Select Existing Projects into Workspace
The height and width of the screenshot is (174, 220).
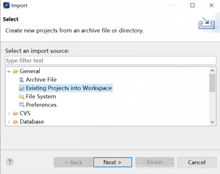[66, 88]
